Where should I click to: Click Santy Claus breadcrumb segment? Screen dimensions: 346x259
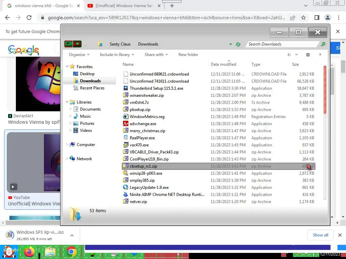pos(120,44)
